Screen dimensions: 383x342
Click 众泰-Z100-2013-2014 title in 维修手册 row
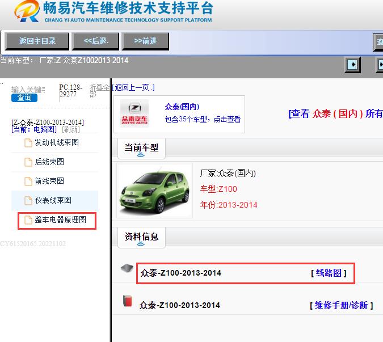point(179,305)
